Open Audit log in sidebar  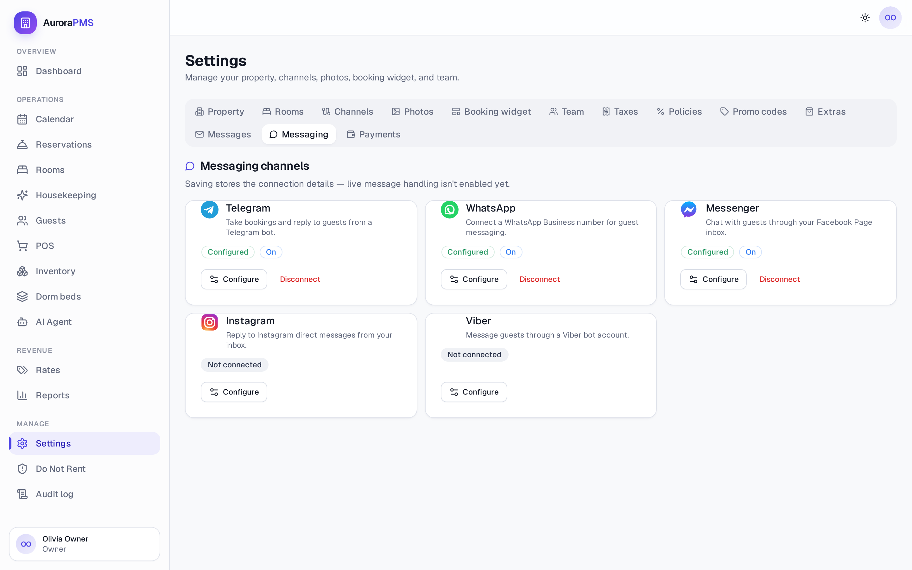[85, 494]
